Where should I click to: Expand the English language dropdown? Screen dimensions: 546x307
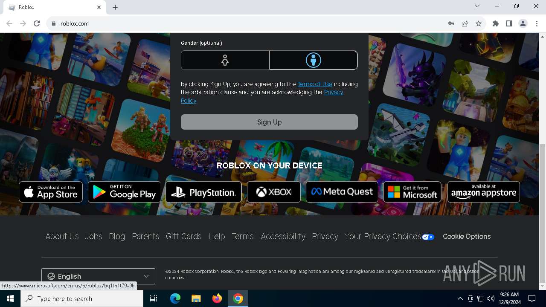[x=98, y=276]
